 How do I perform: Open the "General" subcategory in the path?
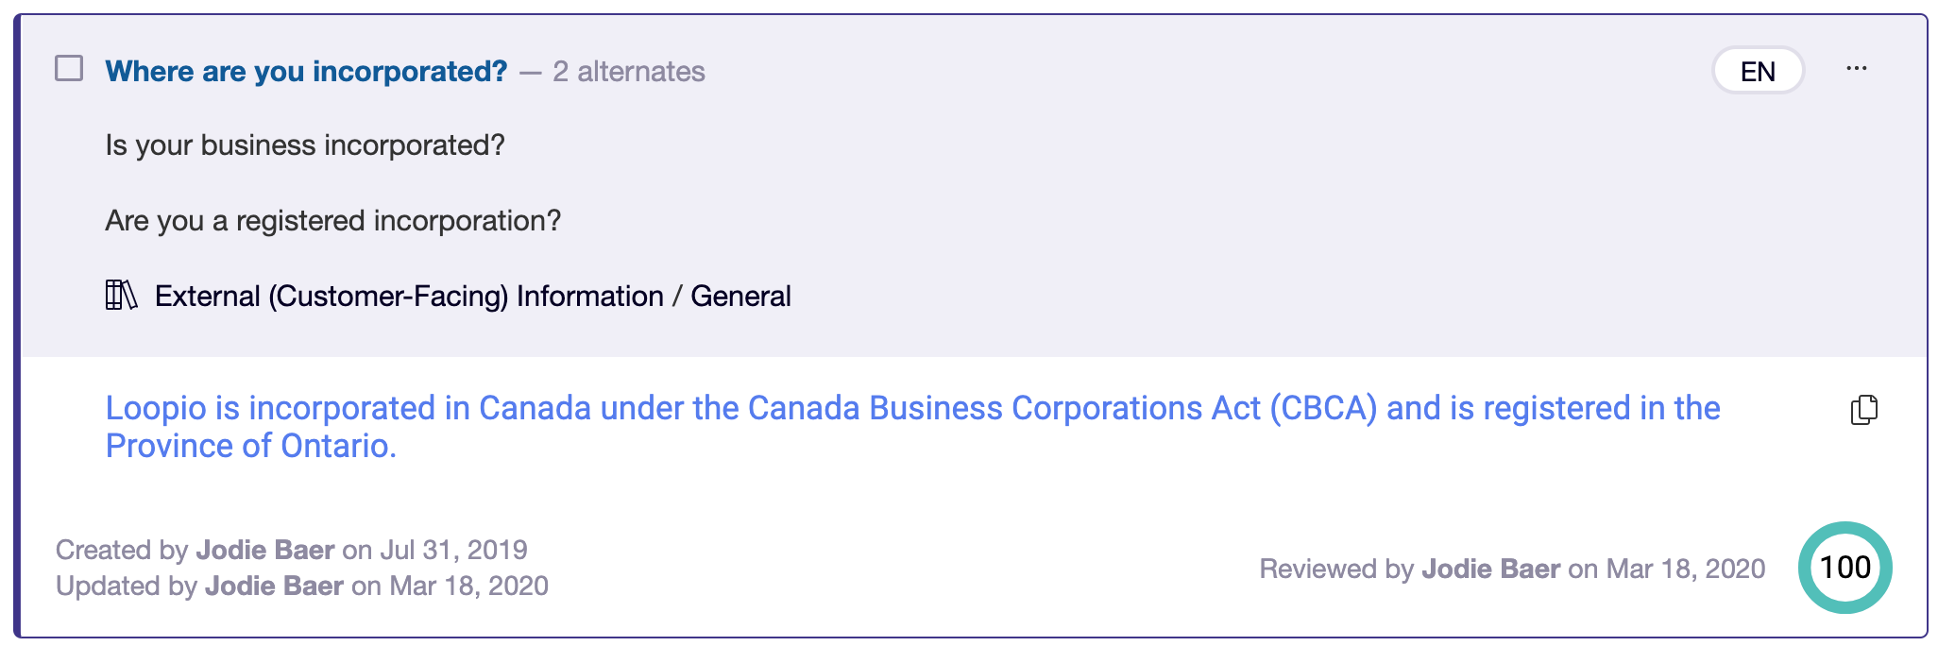740,297
